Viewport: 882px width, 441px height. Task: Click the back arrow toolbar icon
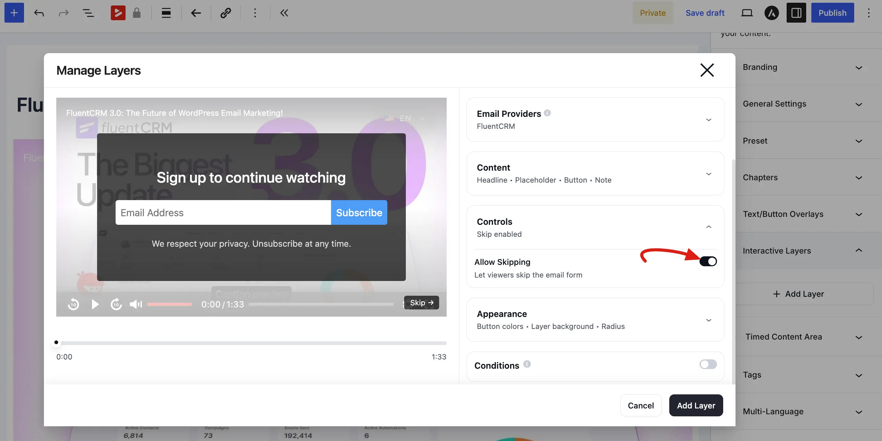[196, 13]
